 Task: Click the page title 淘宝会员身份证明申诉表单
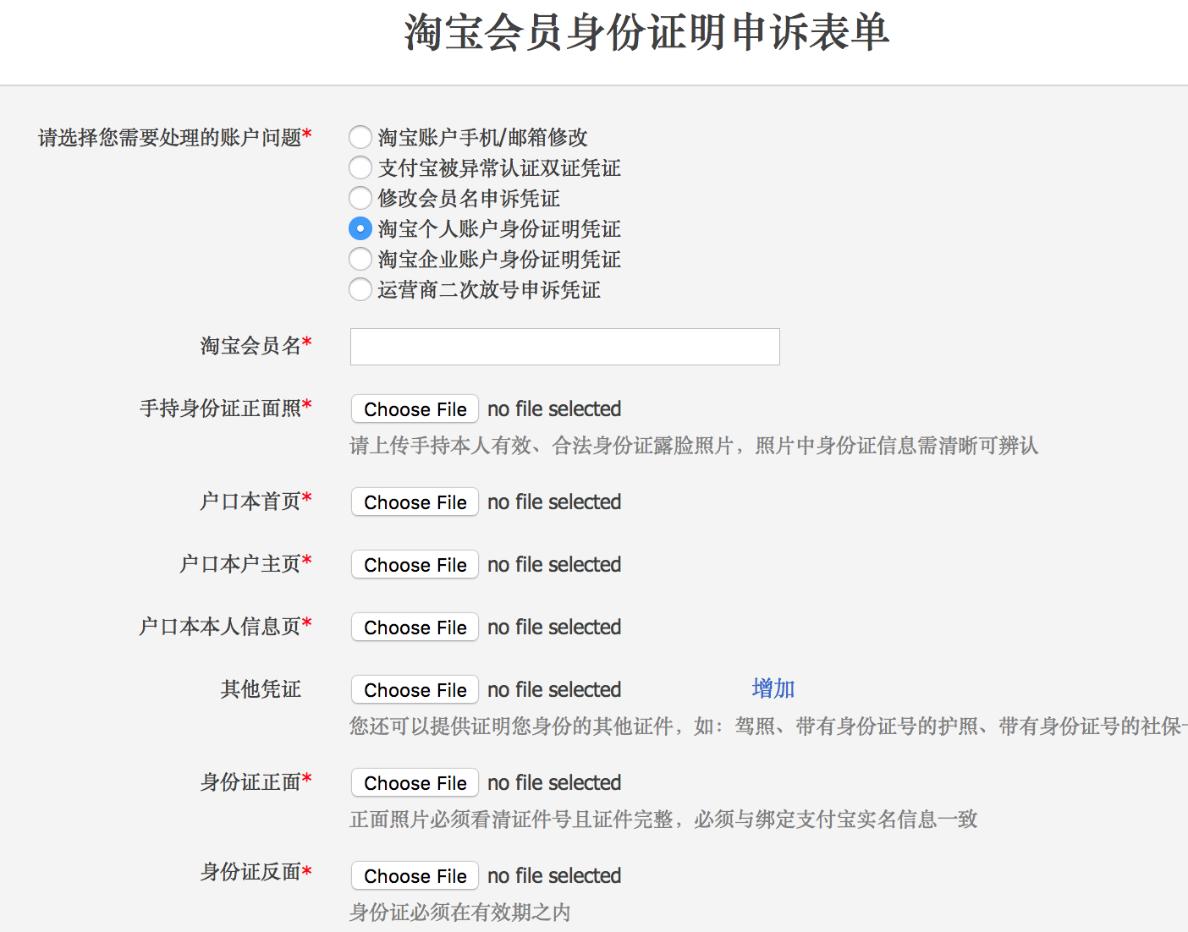click(645, 36)
